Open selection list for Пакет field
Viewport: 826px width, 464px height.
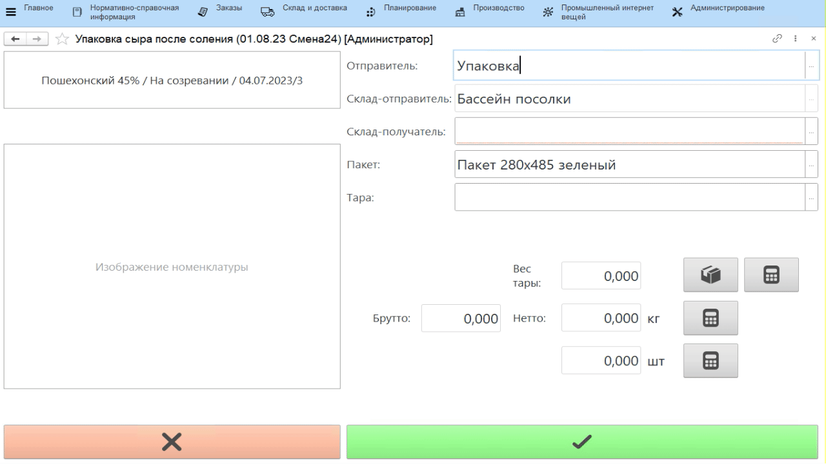(x=811, y=165)
